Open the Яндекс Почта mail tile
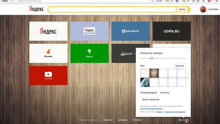The width and height of the screenshot is (220, 124). 89,31
